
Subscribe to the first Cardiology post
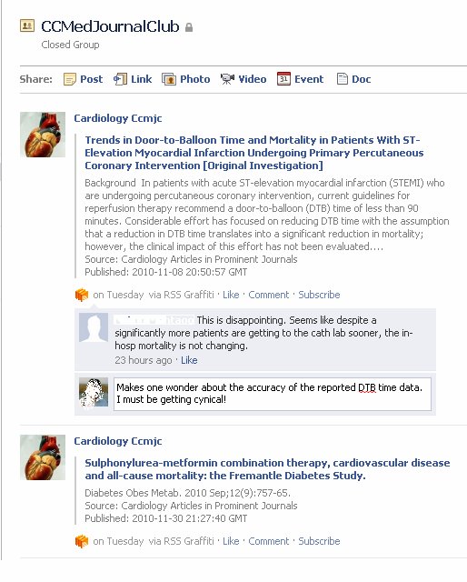click(319, 295)
